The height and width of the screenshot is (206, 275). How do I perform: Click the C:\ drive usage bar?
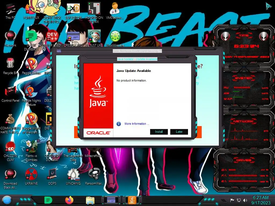pos(232,170)
